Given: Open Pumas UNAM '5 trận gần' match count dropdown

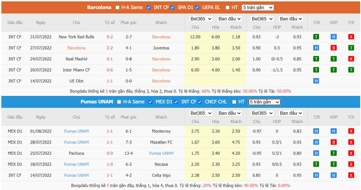Looking at the screenshot, I should [264, 102].
